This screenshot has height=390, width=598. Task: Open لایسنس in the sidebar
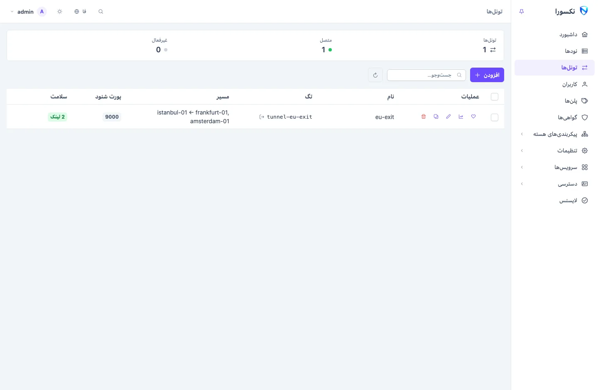[554, 200]
